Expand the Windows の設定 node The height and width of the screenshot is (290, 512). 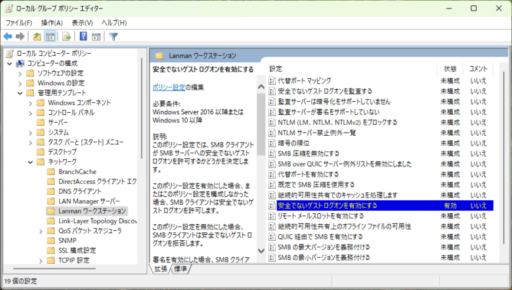20,83
